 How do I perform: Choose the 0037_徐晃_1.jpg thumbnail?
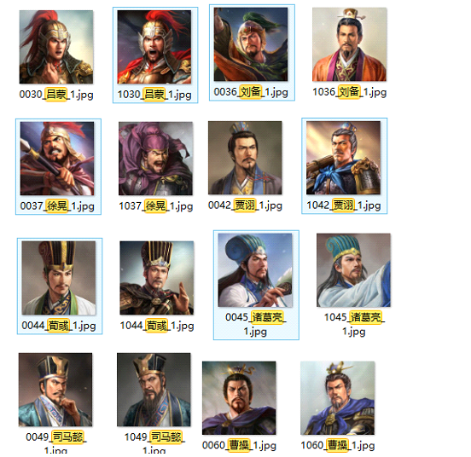57,159
